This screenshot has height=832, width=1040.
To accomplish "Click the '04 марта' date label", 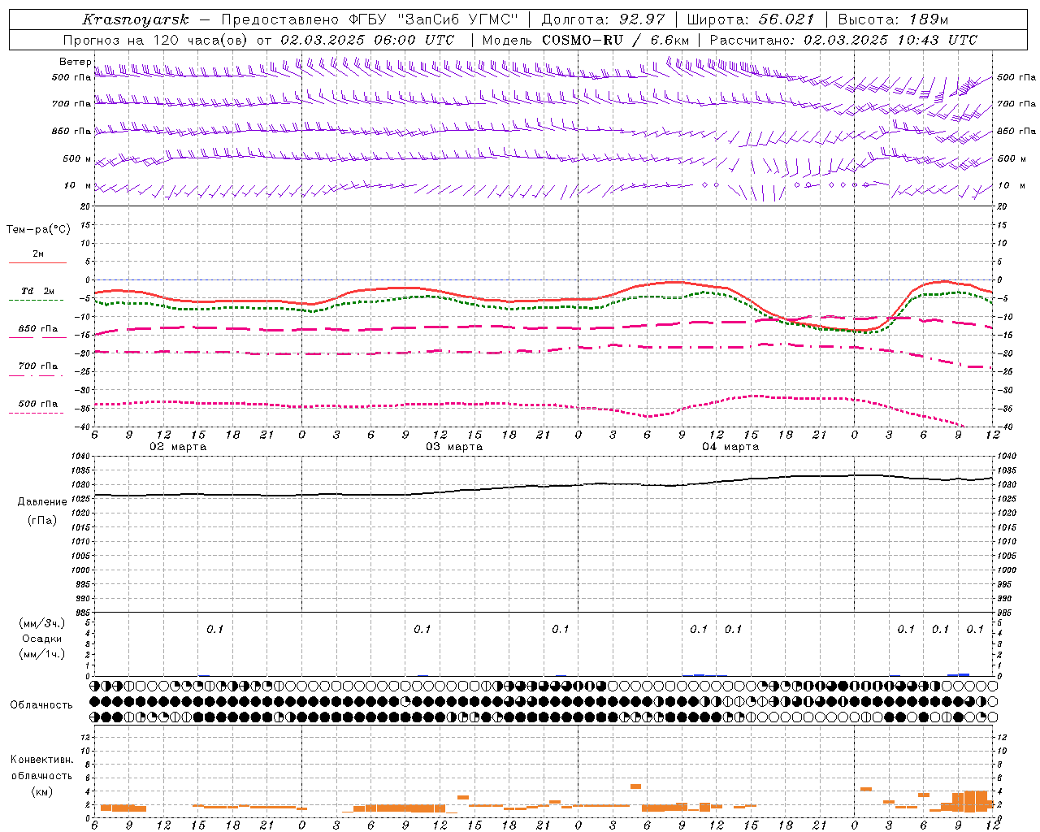I will (730, 446).
